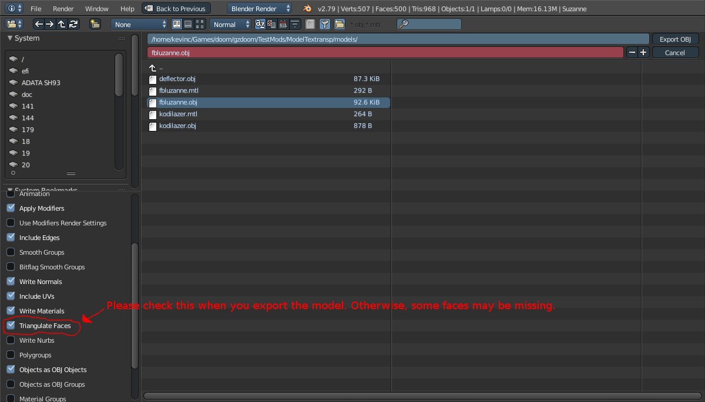Switch to long list display mode

pos(189,24)
